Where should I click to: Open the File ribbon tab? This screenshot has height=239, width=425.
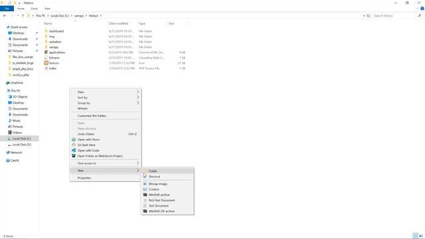click(7, 9)
